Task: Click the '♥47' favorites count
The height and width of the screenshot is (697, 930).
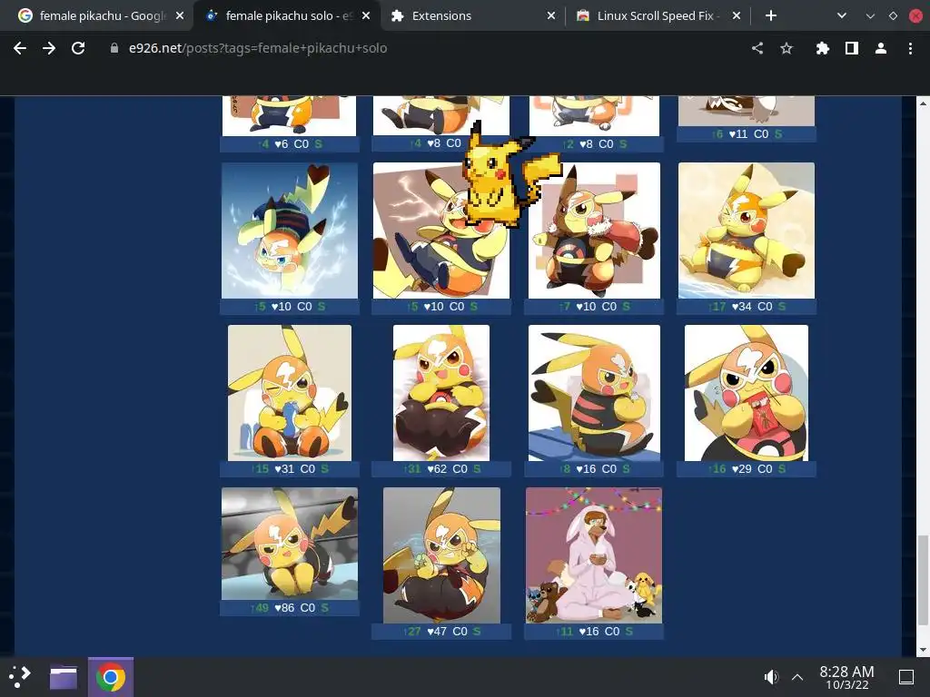Action: [437, 632]
